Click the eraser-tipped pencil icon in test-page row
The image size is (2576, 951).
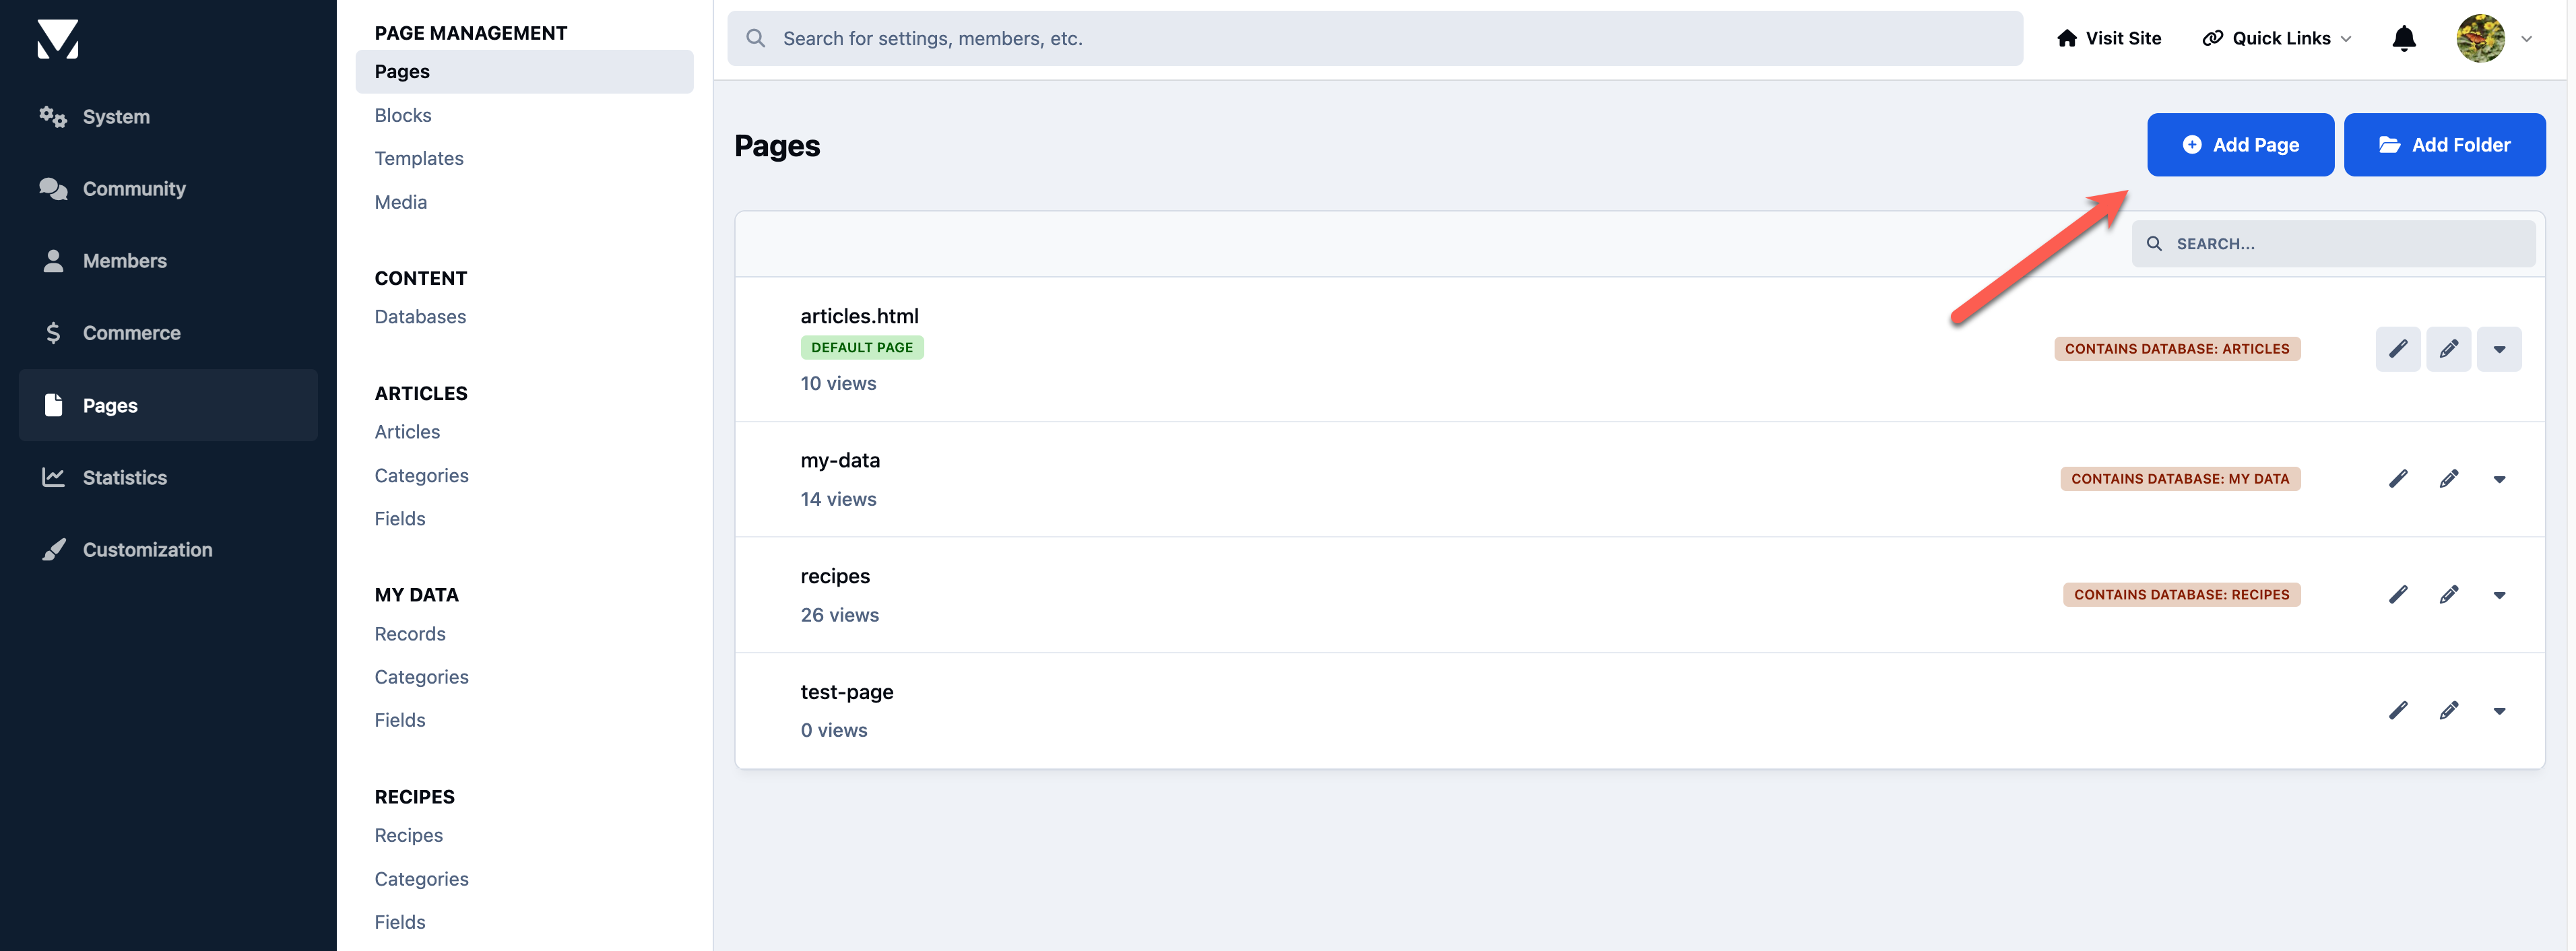click(2448, 711)
